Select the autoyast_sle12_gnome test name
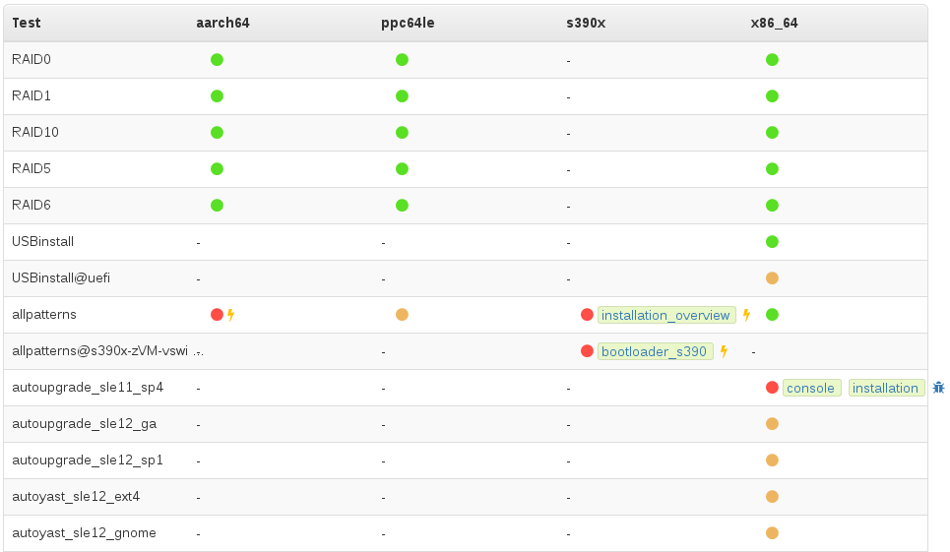The image size is (950, 552). coord(85,532)
